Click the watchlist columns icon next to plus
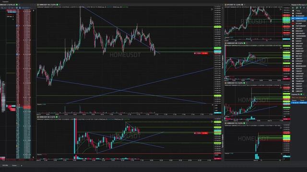 [x=297, y=8]
